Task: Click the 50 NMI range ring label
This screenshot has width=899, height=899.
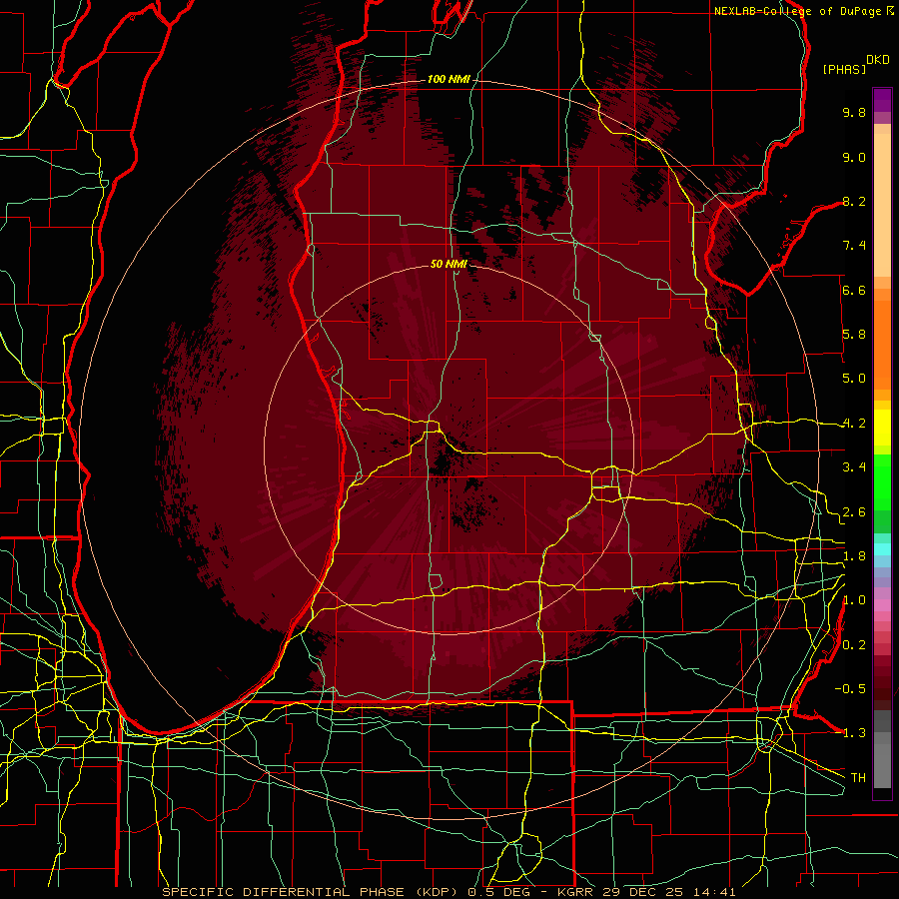Action: pos(449,264)
